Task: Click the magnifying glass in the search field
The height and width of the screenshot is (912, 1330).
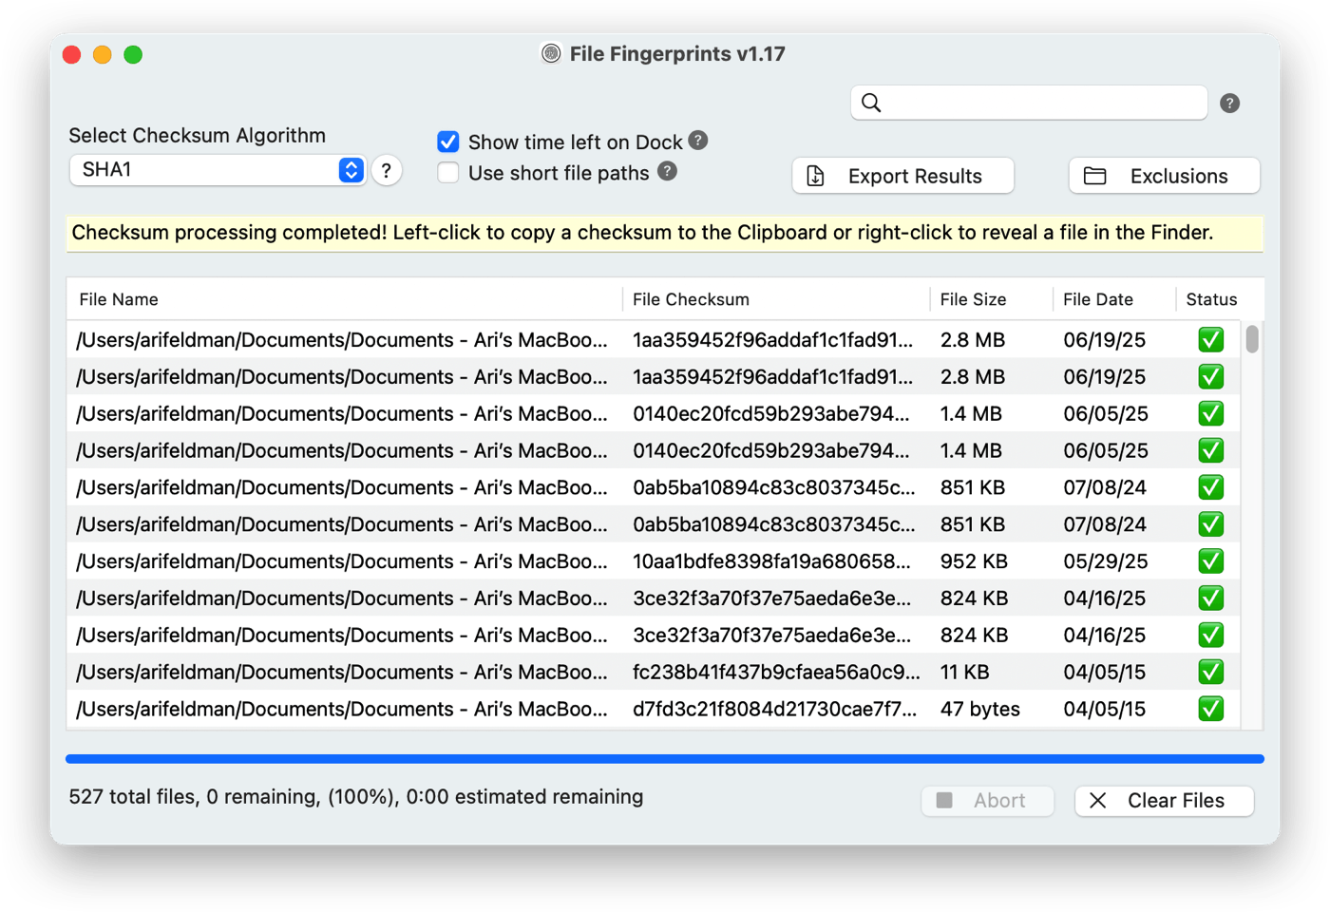Action: click(x=871, y=103)
